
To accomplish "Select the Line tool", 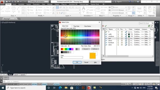I will 3,9.
